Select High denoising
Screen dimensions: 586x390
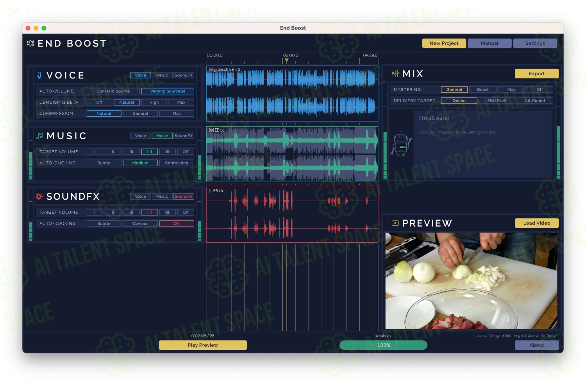(154, 102)
